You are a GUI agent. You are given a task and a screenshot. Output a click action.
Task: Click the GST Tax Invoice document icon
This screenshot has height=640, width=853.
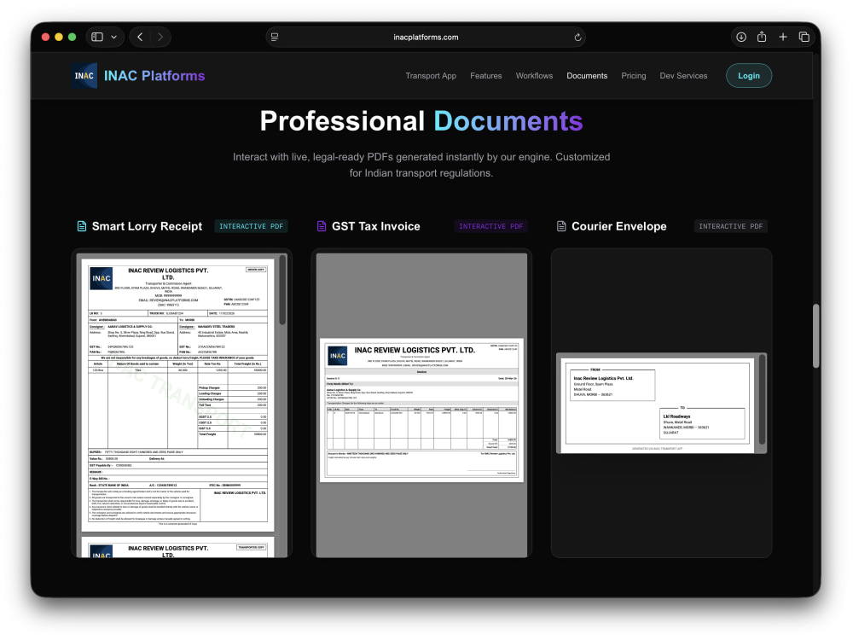tap(322, 226)
